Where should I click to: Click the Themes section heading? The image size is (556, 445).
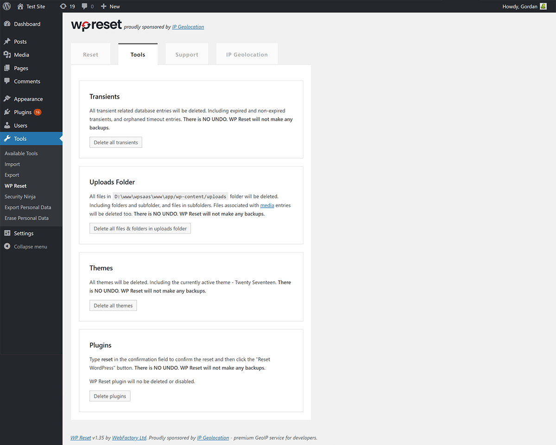pos(101,268)
